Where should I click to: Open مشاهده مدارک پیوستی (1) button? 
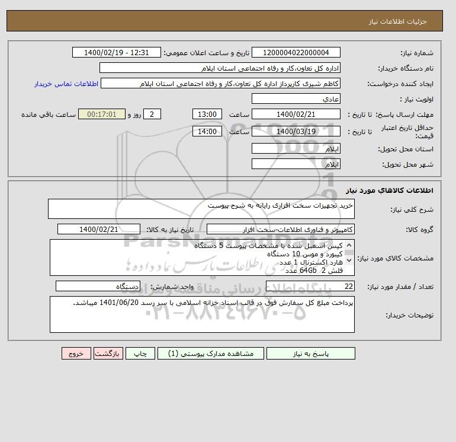click(211, 354)
